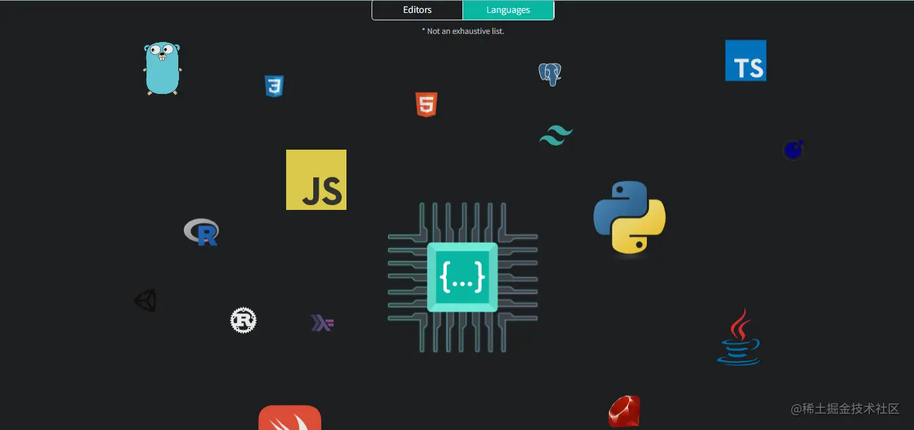Viewport: 914px width, 430px height.
Task: Switch to the Editors tab
Action: (418, 10)
